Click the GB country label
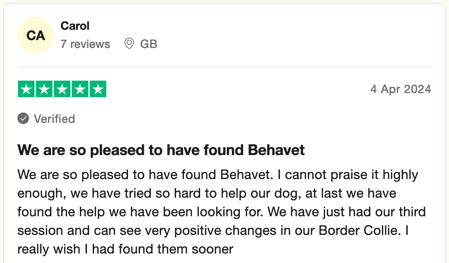 pos(149,44)
